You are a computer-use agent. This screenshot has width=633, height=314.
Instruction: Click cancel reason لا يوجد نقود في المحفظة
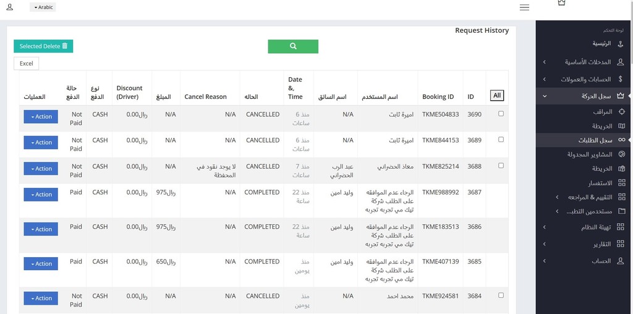coord(216,171)
